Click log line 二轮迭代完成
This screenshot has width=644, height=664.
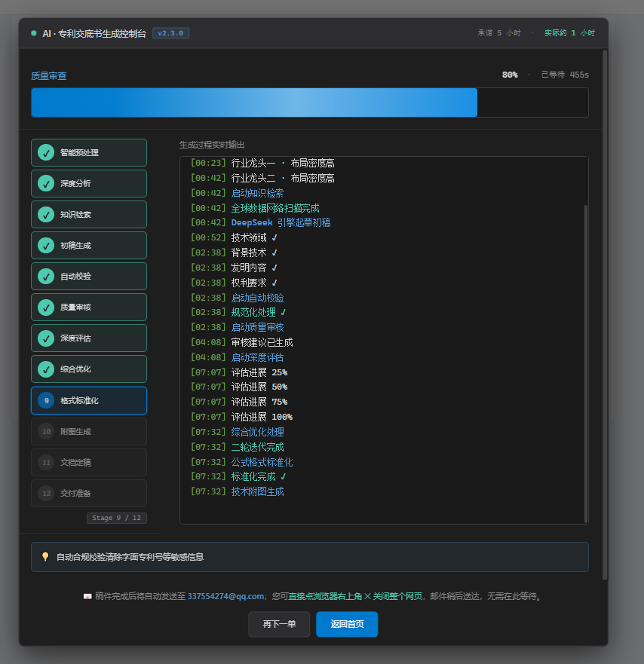[x=257, y=447]
